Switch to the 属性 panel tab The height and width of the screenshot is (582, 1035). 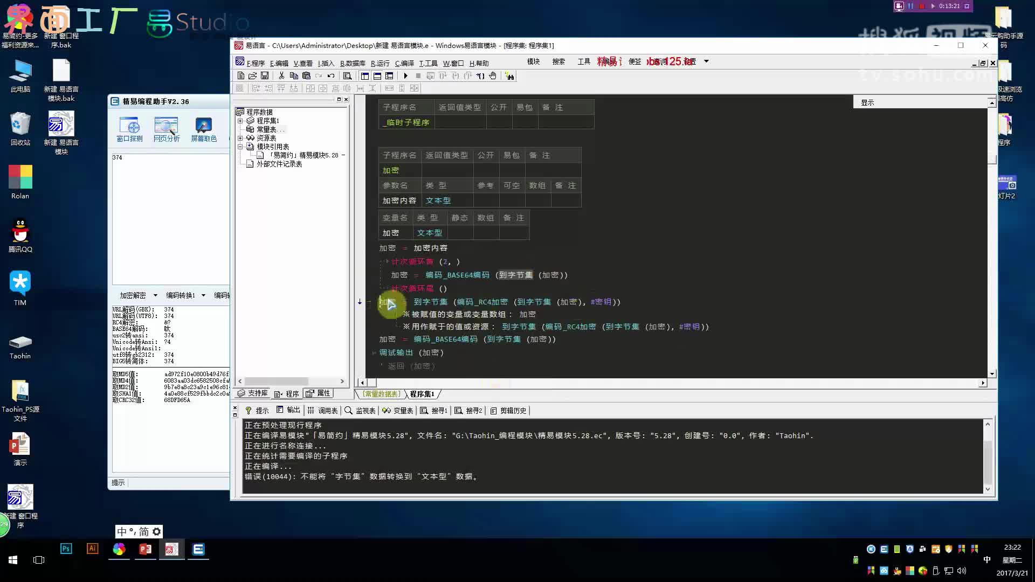[x=319, y=393]
